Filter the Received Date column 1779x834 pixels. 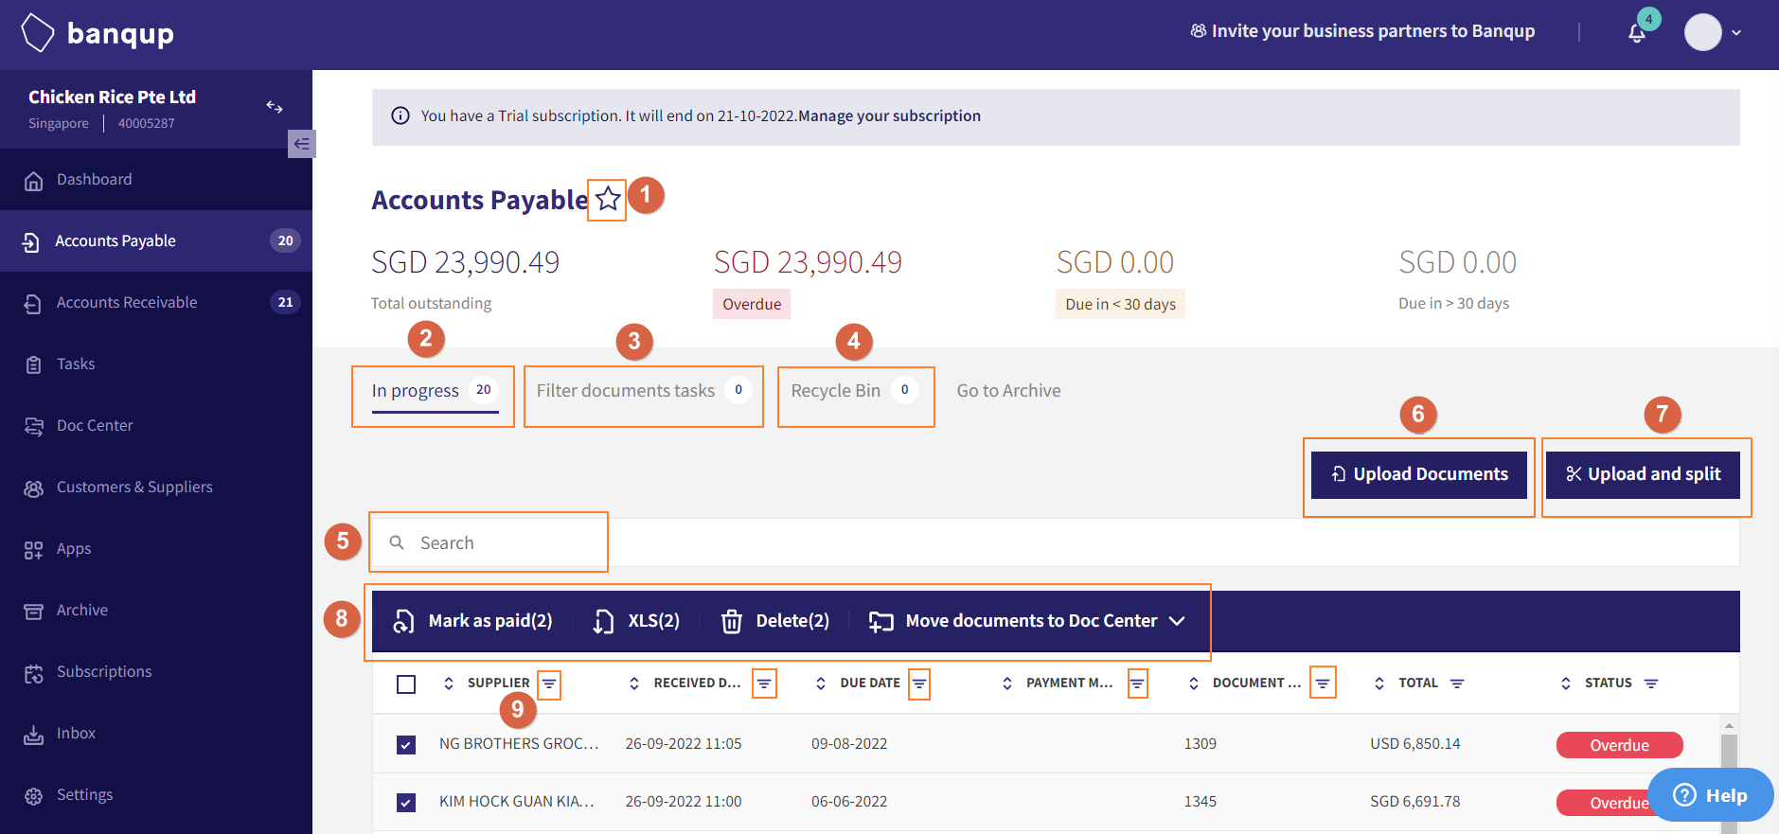pyautogui.click(x=764, y=683)
